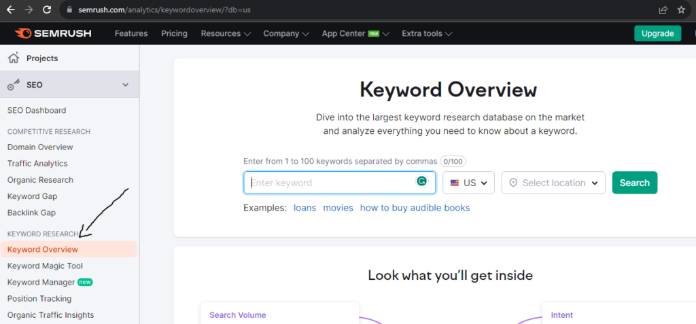Click the browser forward arrow
The height and width of the screenshot is (324, 696).
[x=29, y=10]
